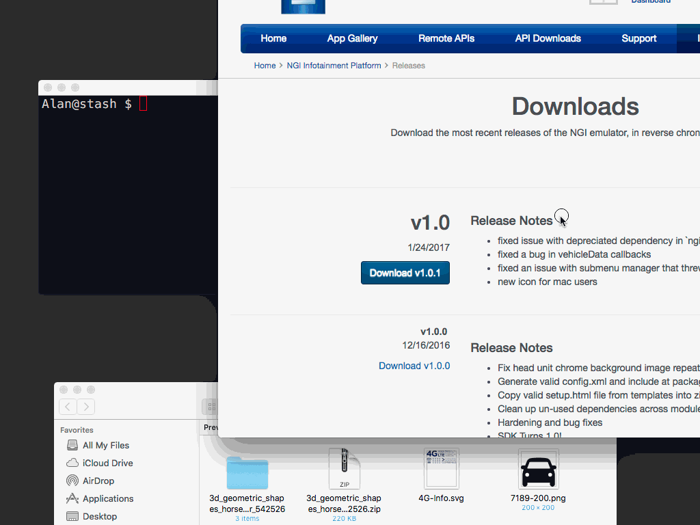Open the Remote APIs navigation tab

click(446, 38)
